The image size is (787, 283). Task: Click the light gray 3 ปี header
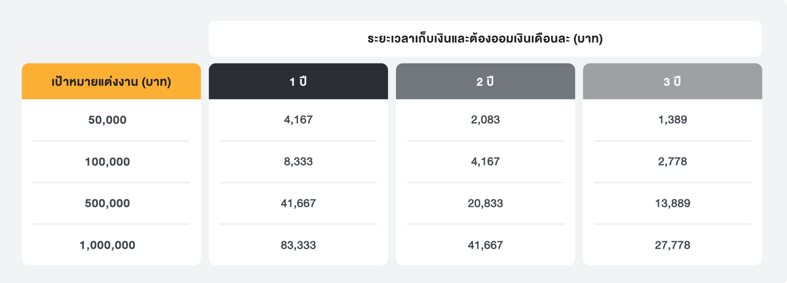[x=672, y=81]
